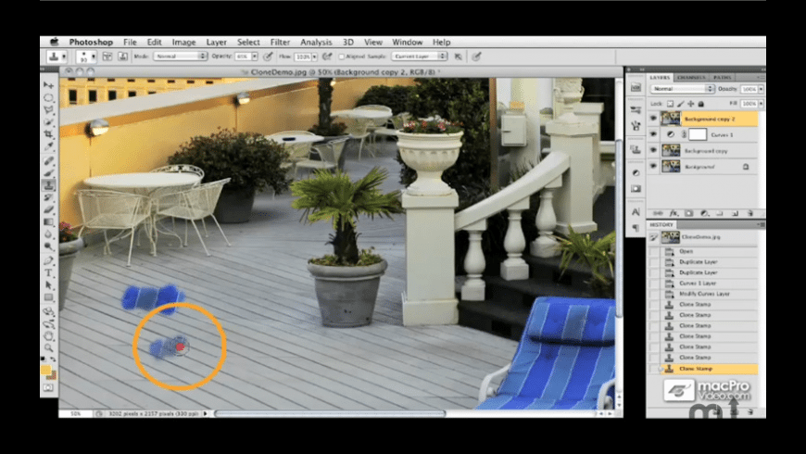Select the Hand tool
This screenshot has height=454, width=806.
point(49,336)
